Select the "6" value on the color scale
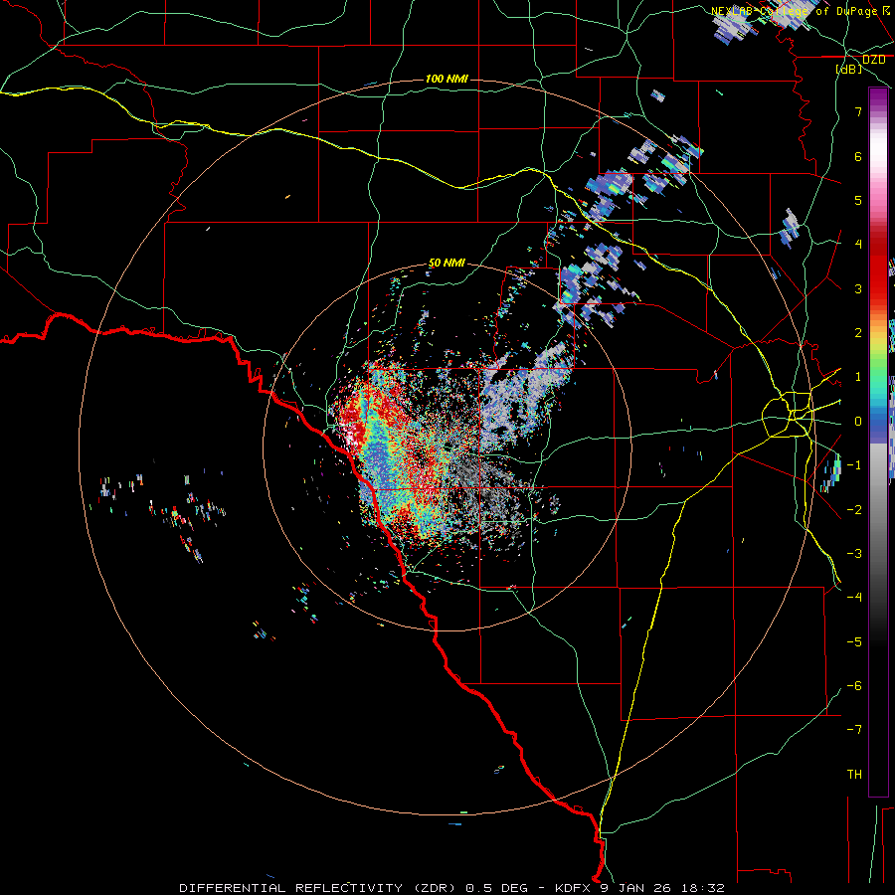 (x=858, y=156)
